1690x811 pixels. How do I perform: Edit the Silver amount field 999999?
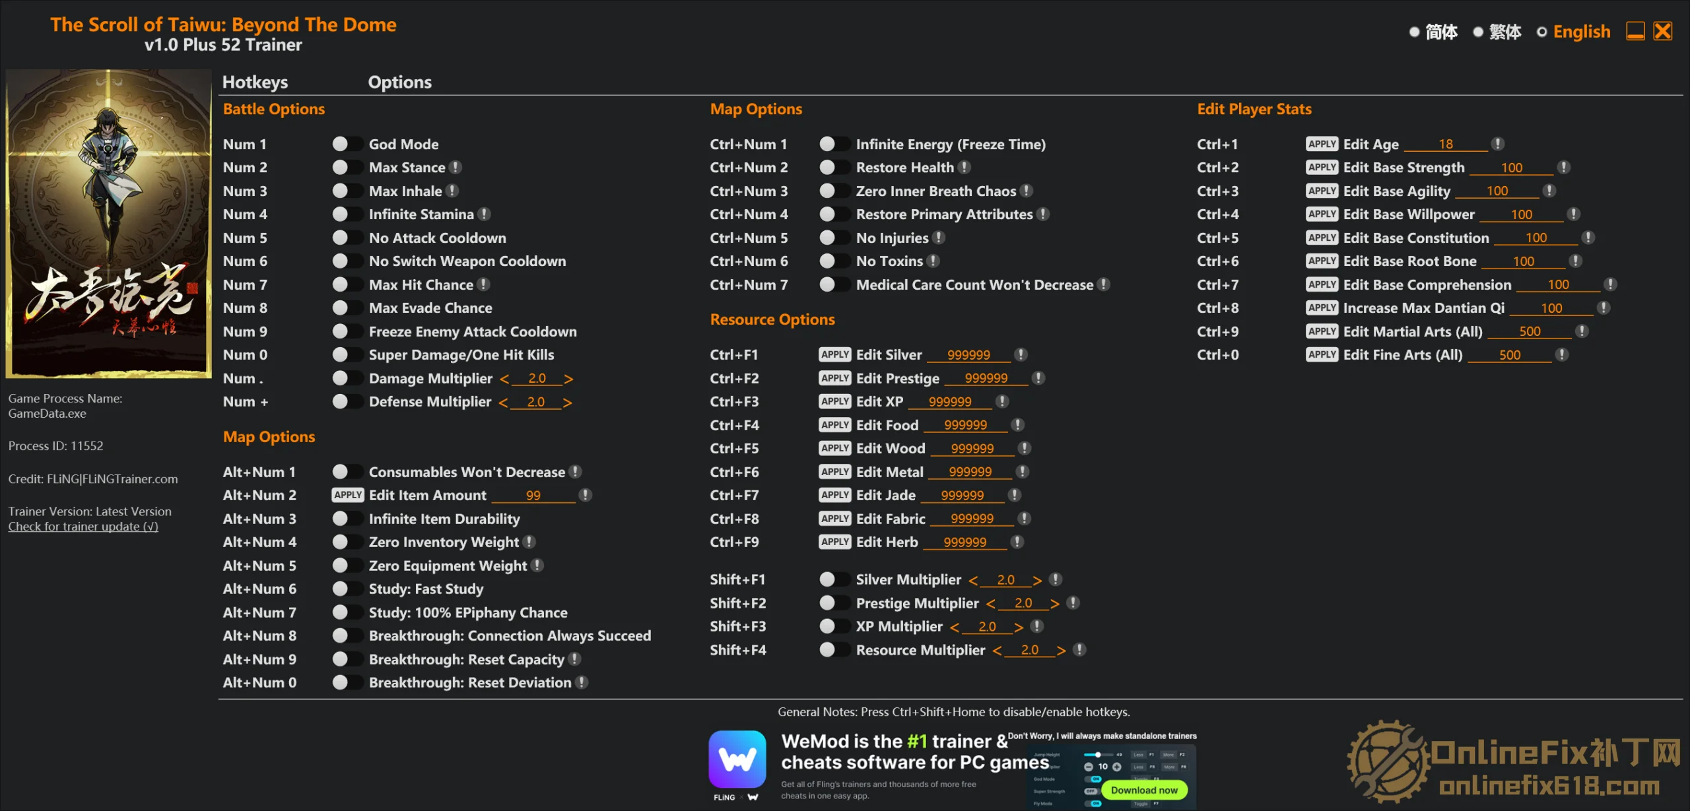[968, 355]
